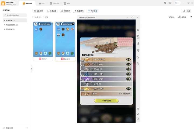Click the 一键领取 collect all button
This screenshot has height=131, width=194.
[106, 101]
